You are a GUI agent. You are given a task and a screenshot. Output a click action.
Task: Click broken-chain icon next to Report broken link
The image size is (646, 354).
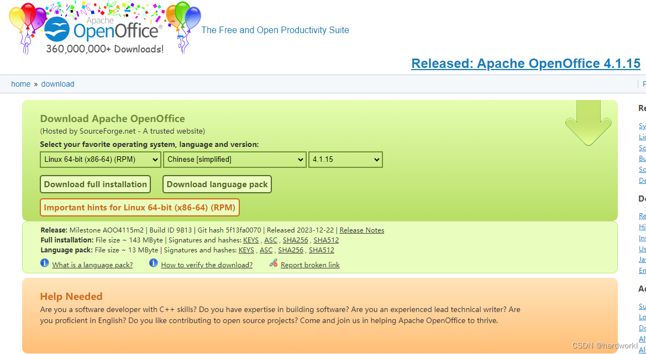[272, 263]
